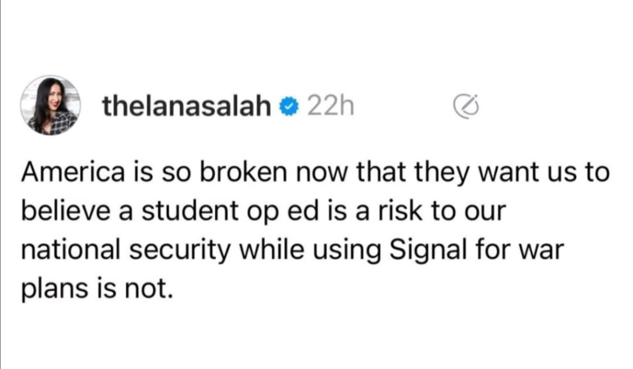This screenshot has height=369, width=633.
Task: Click the word "risk" in the post
Action: click(405, 212)
